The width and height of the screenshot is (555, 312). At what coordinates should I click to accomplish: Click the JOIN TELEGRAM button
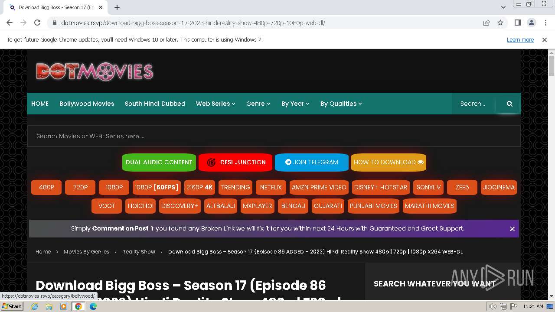[312, 162]
